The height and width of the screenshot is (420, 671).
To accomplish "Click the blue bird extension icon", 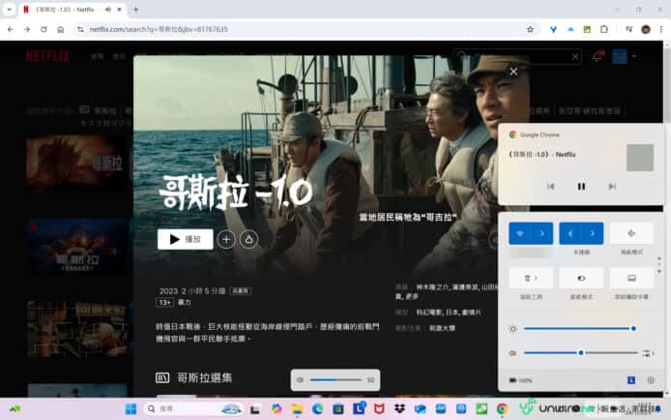I will [553, 30].
